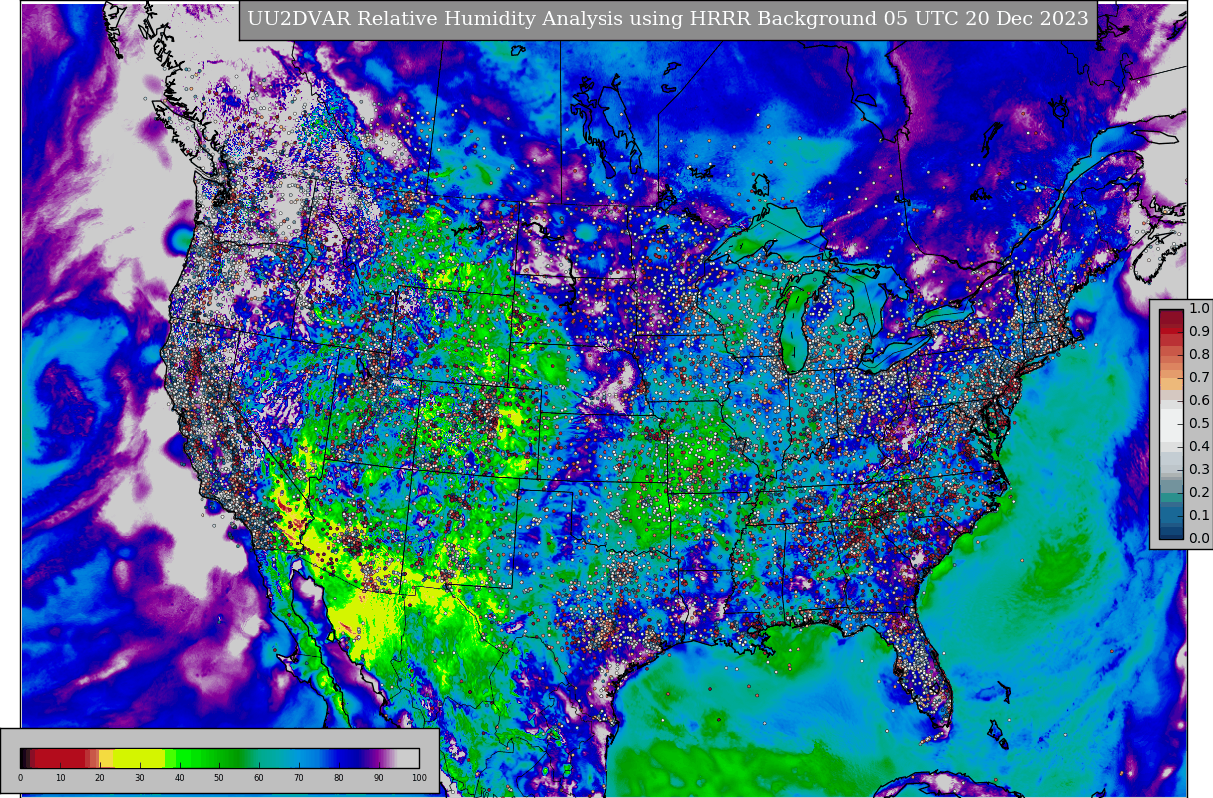Click the light gray end of the horizontal colorbar
Image resolution: width=1213 pixels, height=798 pixels.
tap(408, 758)
